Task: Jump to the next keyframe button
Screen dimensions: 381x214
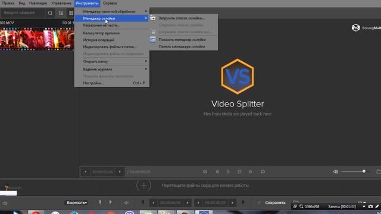Action: pyautogui.click(x=263, y=172)
